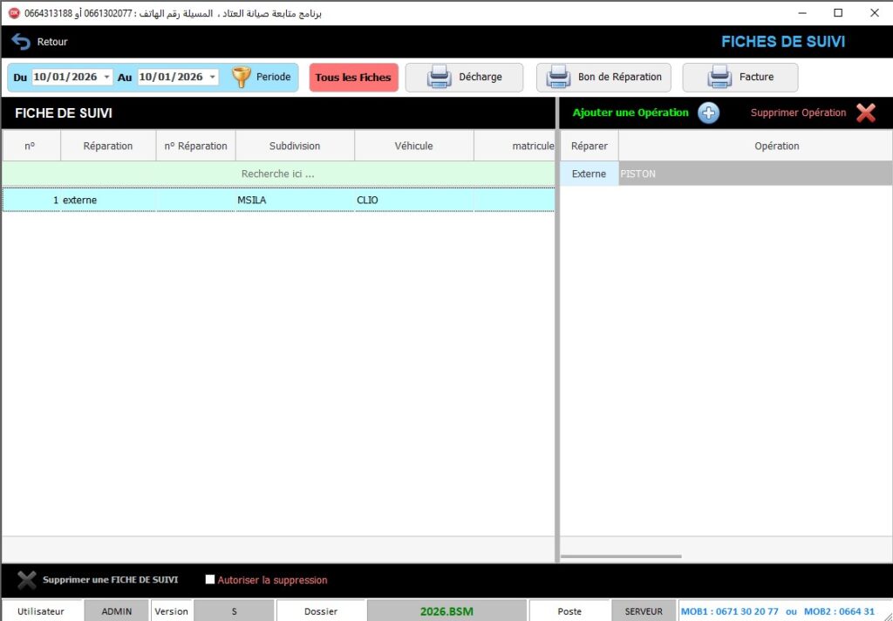Click the Décharge printer icon
This screenshot has height=621, width=893.
point(439,78)
